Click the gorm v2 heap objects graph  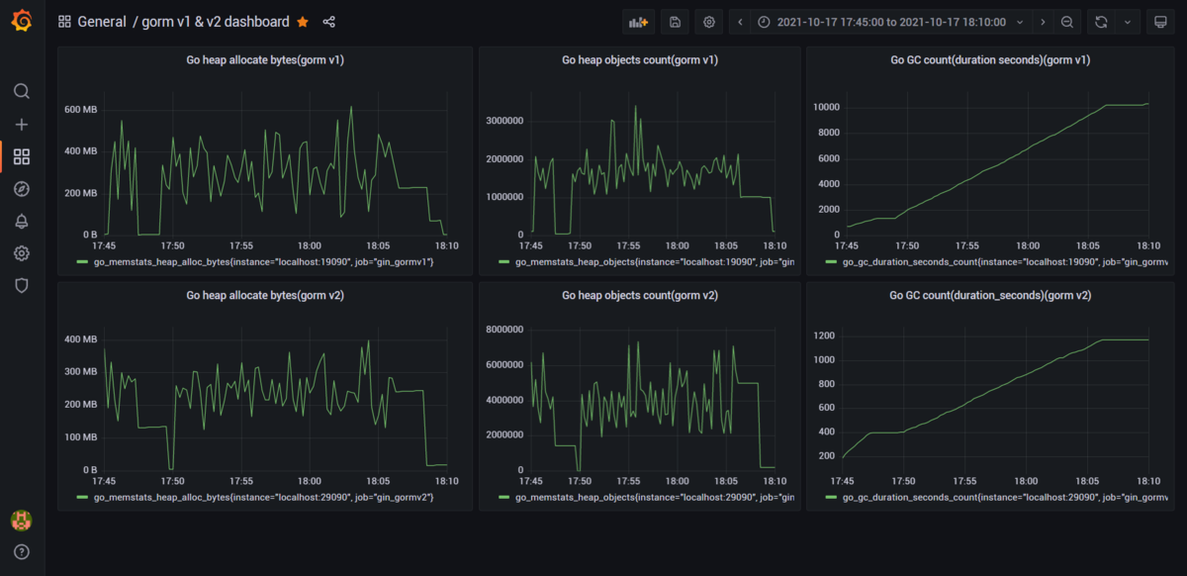(653, 399)
